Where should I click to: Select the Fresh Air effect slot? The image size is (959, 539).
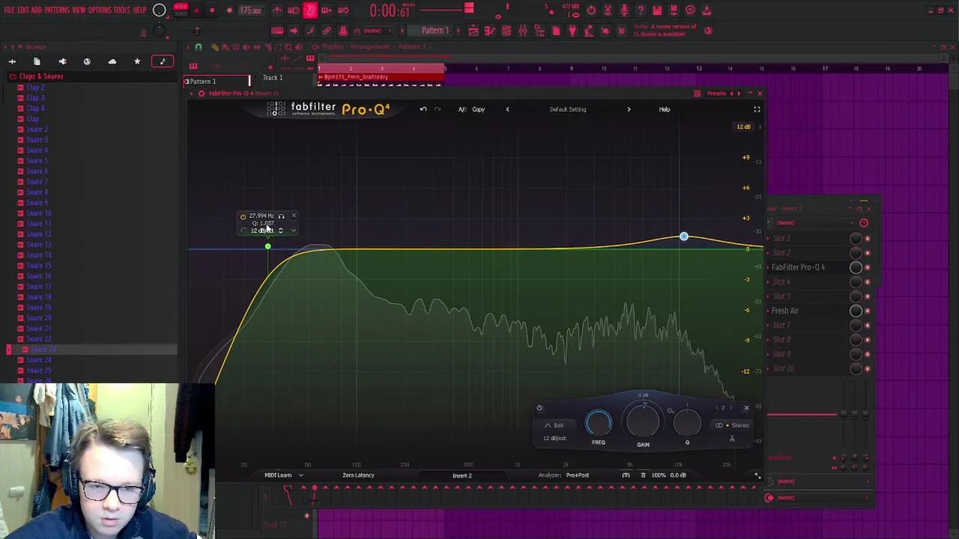click(786, 311)
